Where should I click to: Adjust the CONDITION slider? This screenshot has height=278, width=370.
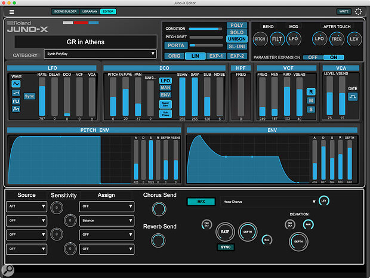click(x=205, y=29)
